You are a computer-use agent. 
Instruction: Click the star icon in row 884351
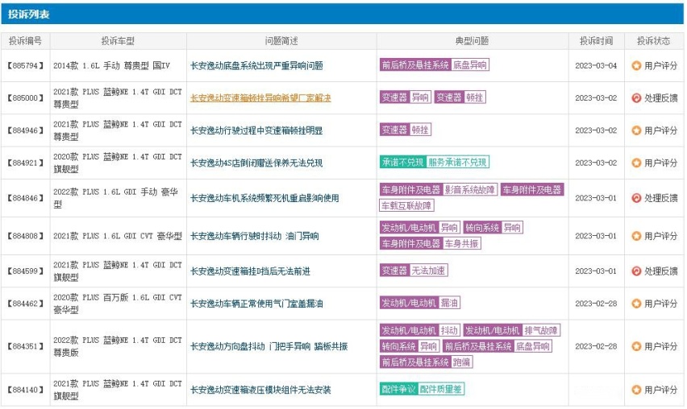(x=636, y=346)
